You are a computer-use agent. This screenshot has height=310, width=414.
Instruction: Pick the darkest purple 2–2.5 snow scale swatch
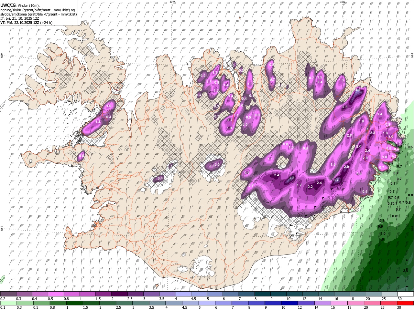click(x=119, y=294)
